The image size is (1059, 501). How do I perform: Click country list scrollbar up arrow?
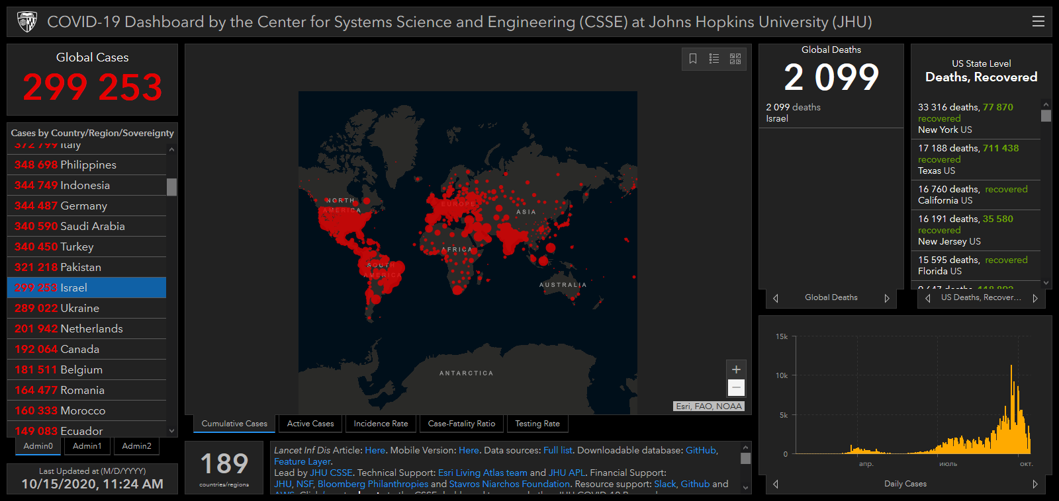171,150
